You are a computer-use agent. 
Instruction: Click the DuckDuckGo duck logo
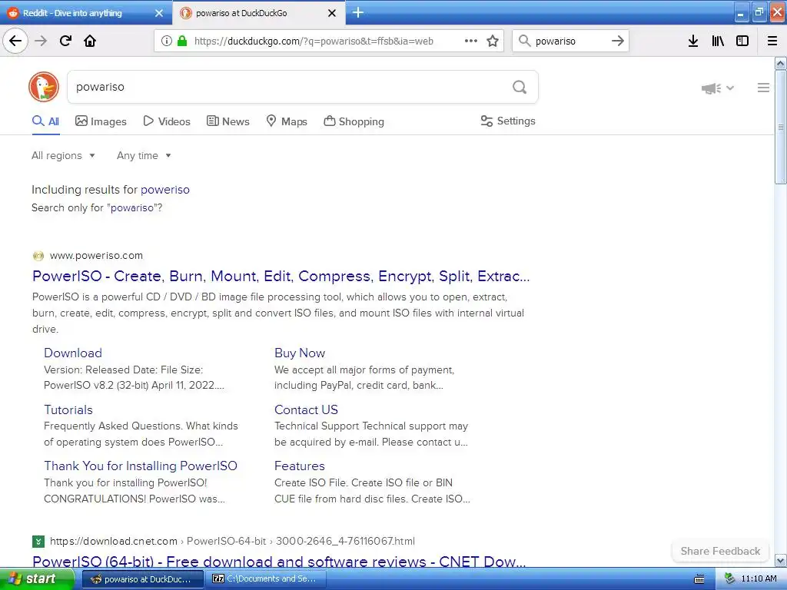[44, 87]
